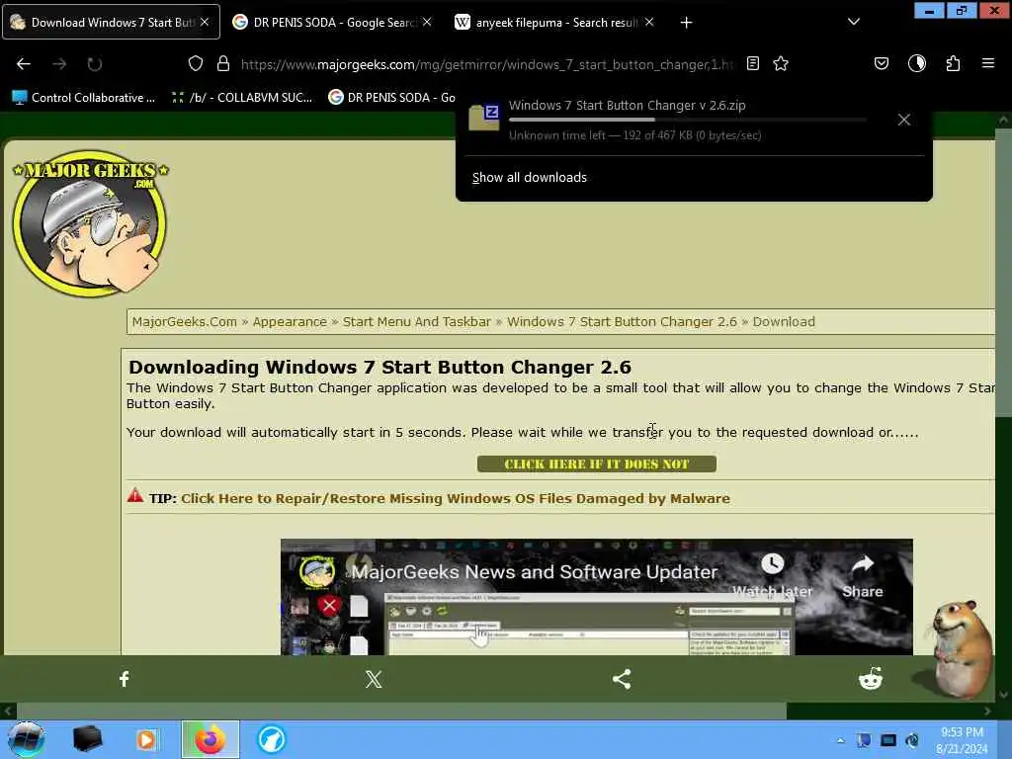The width and height of the screenshot is (1012, 759).
Task: Open the tracking protection shield icon
Action: point(196,63)
